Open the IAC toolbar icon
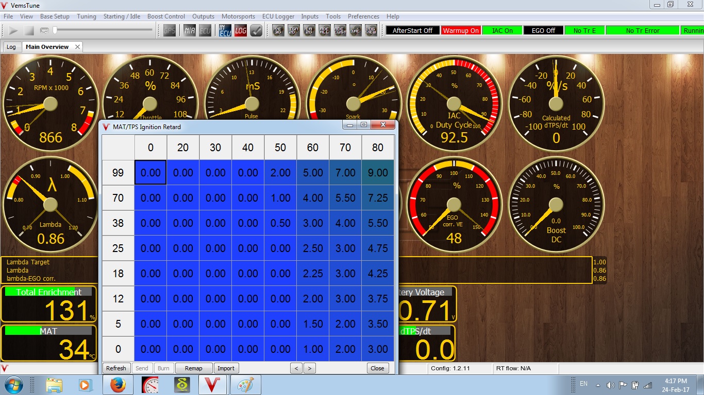Image resolution: width=704 pixels, height=395 pixels. tap(356, 31)
